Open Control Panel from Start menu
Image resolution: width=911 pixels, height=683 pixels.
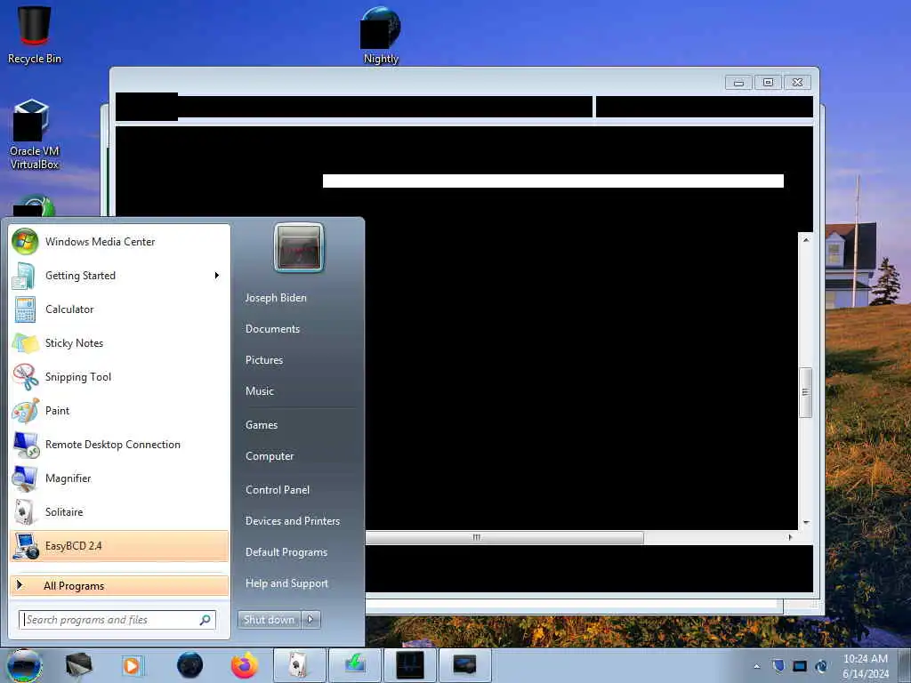278,490
